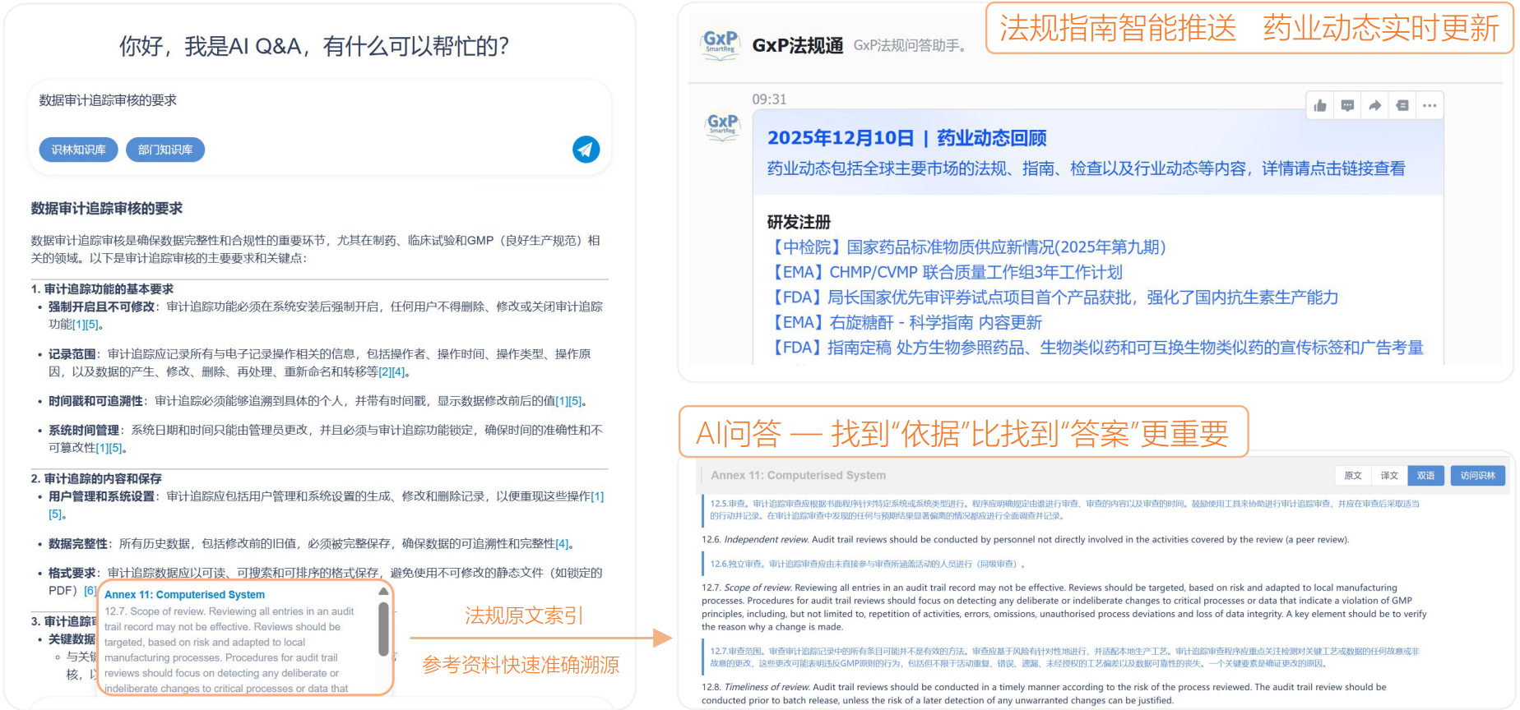This screenshot has width=1520, height=710.
Task: Open the EMA 右旋糖酐 科学指南 link
Action: click(905, 323)
